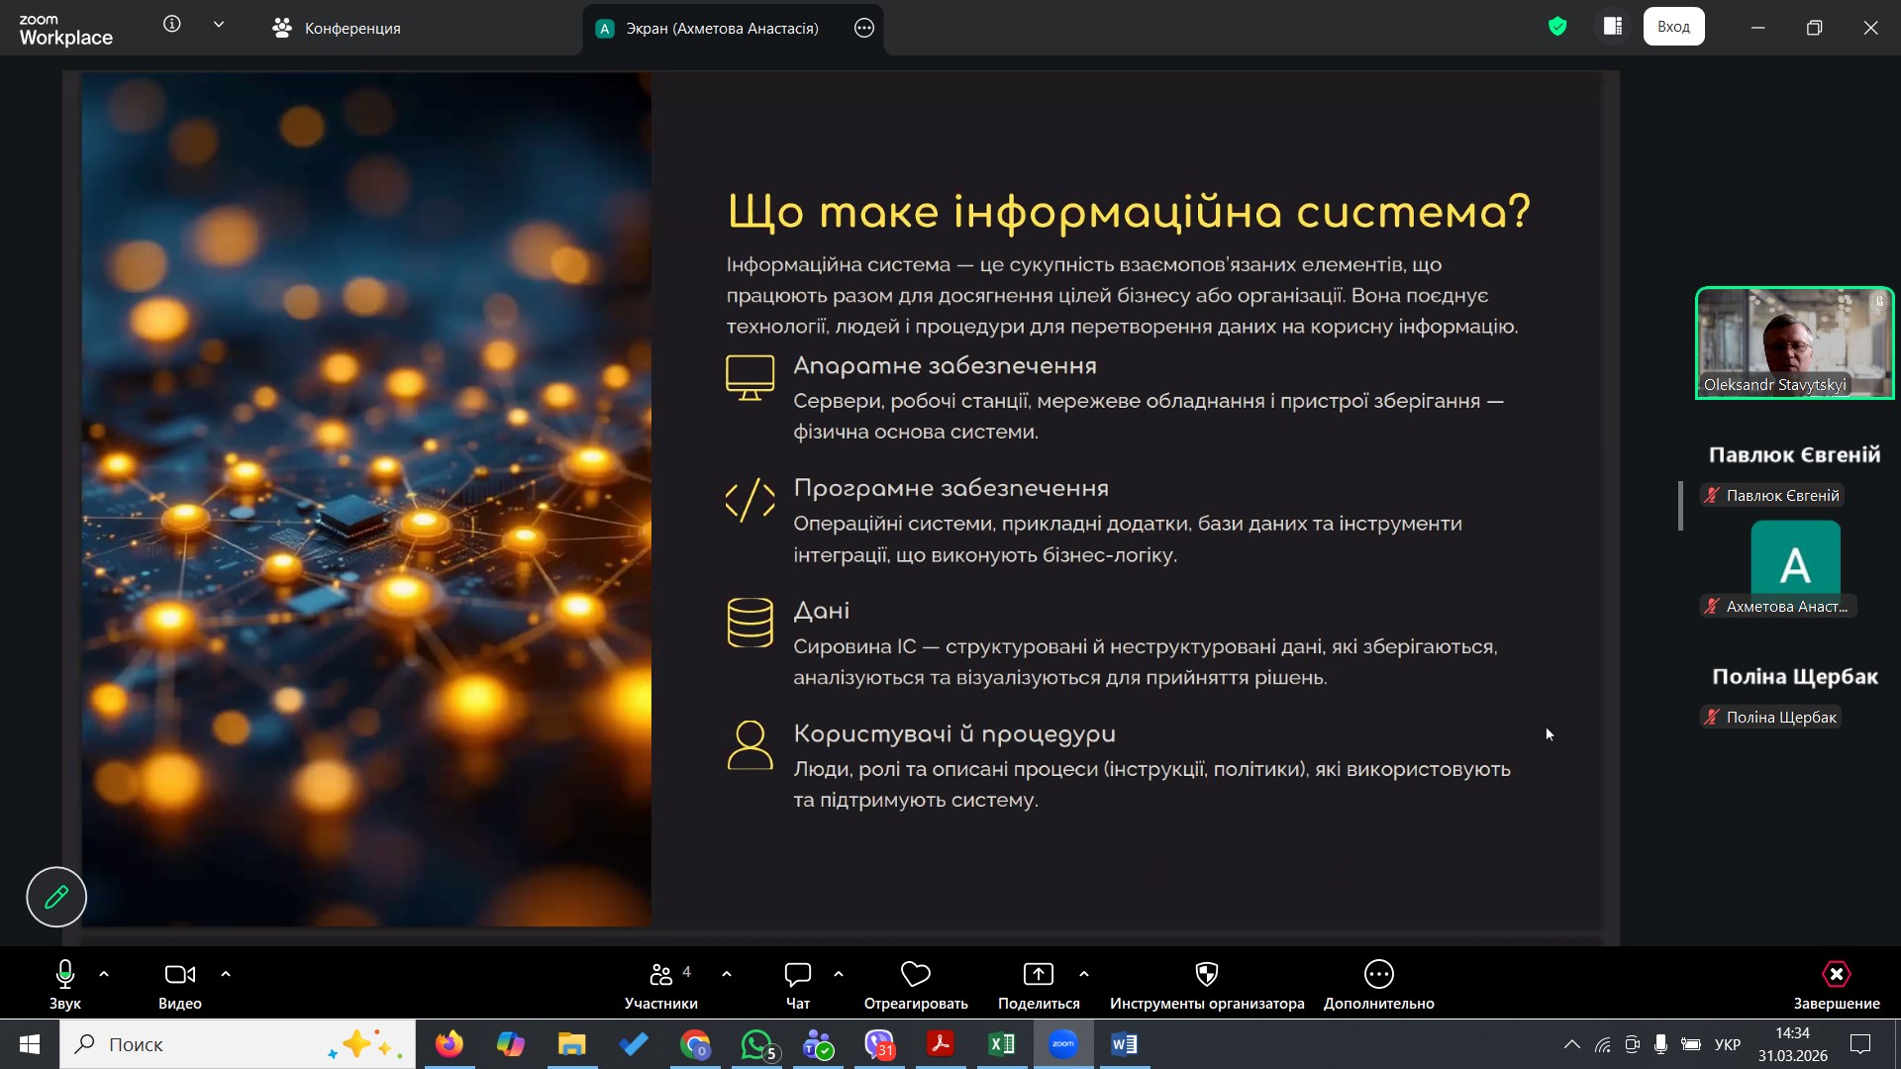Expand share options arrow beside Поделиться
The height and width of the screenshot is (1069, 1901).
1084,974
